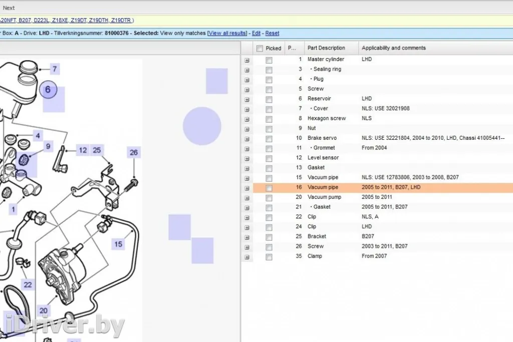
Task: Expand the Master cylinder row
Action: click(246, 60)
